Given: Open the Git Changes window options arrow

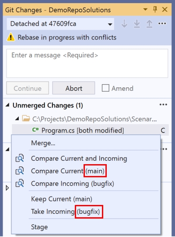Looking at the screenshot, I should (145, 10).
